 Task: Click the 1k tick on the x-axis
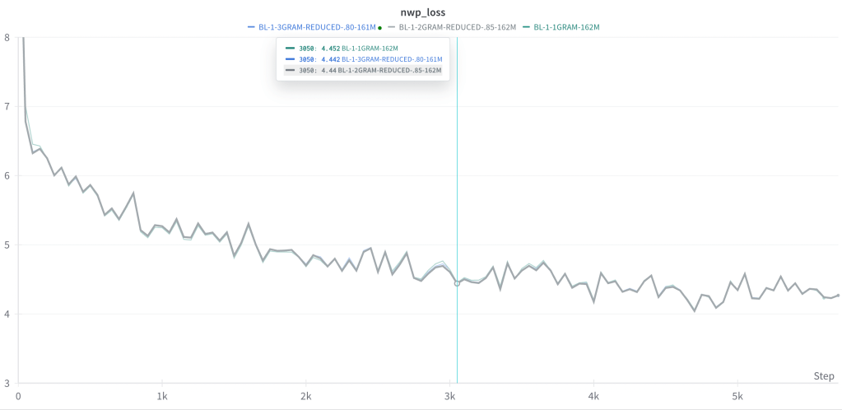(162, 394)
